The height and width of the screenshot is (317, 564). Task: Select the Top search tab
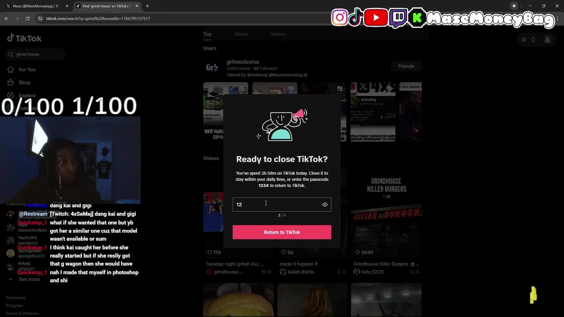pyautogui.click(x=207, y=34)
